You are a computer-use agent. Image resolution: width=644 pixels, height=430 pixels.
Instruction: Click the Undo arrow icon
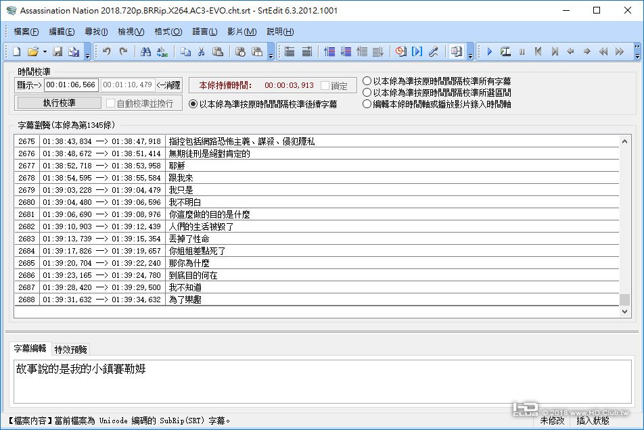point(107,51)
